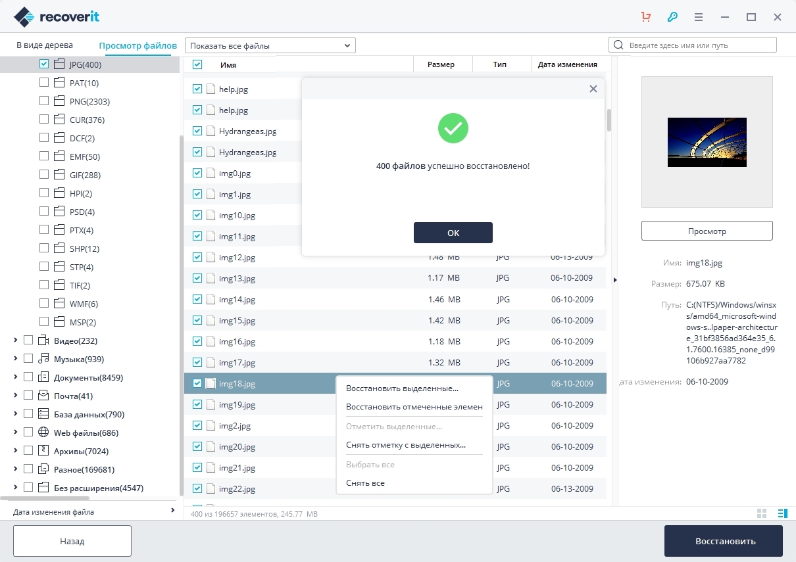Viewport: 796px width, 562px height.
Task: Click the key activation icon
Action: (672, 17)
